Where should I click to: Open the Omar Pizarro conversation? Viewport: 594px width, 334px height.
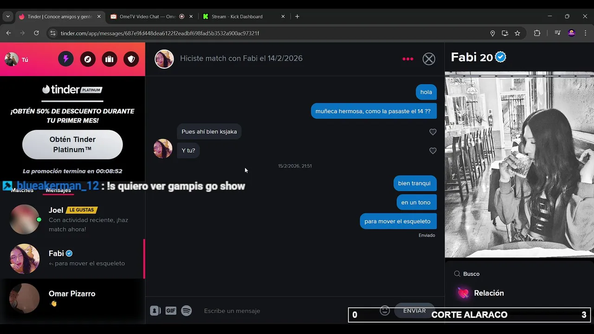(x=72, y=298)
